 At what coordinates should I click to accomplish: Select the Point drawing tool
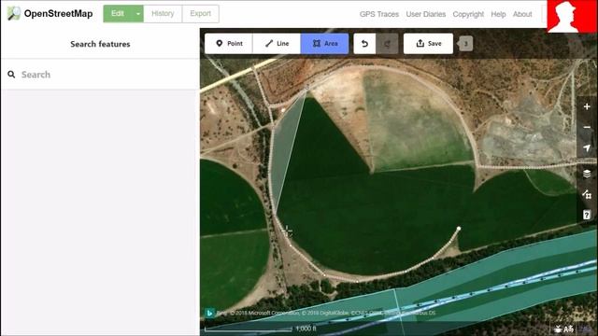229,44
